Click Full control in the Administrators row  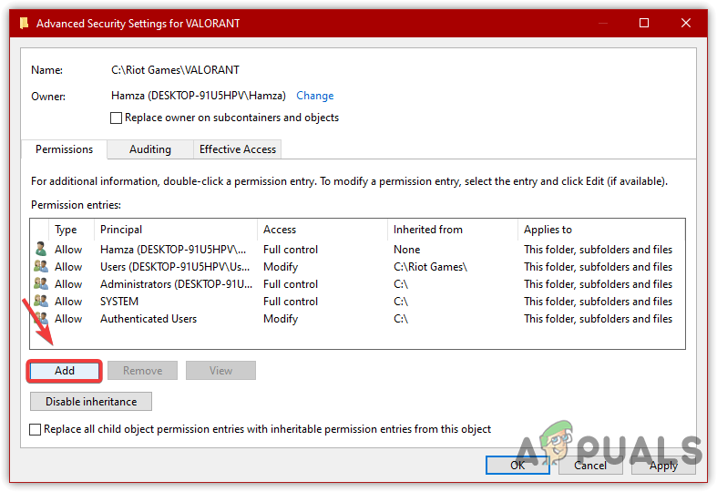291,284
